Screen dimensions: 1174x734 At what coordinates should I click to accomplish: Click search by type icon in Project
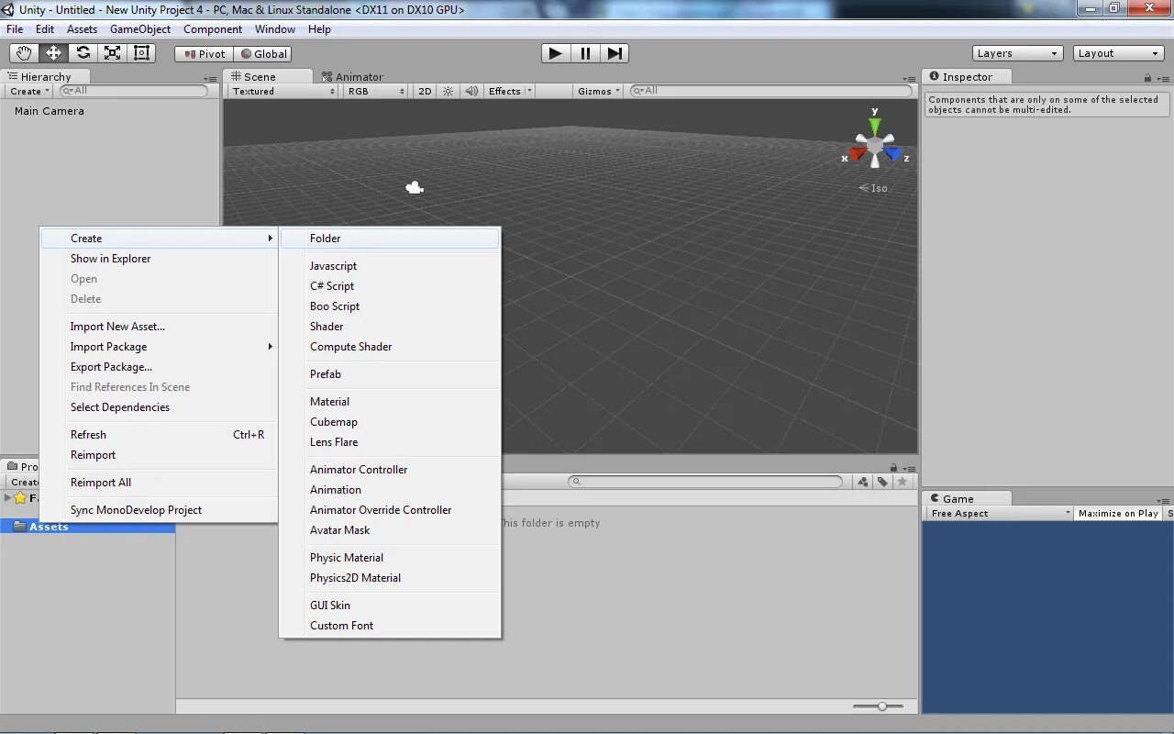coord(862,482)
